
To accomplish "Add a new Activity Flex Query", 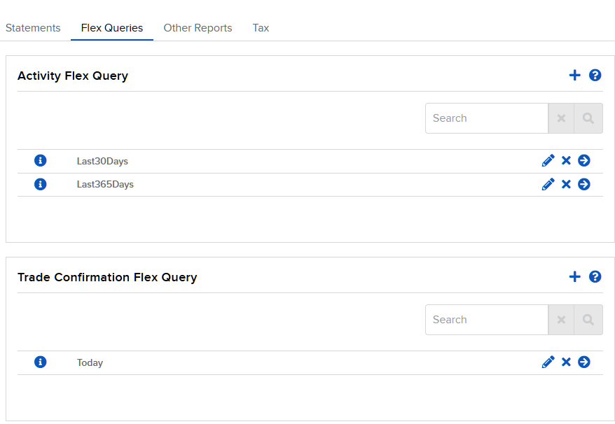I will 574,76.
